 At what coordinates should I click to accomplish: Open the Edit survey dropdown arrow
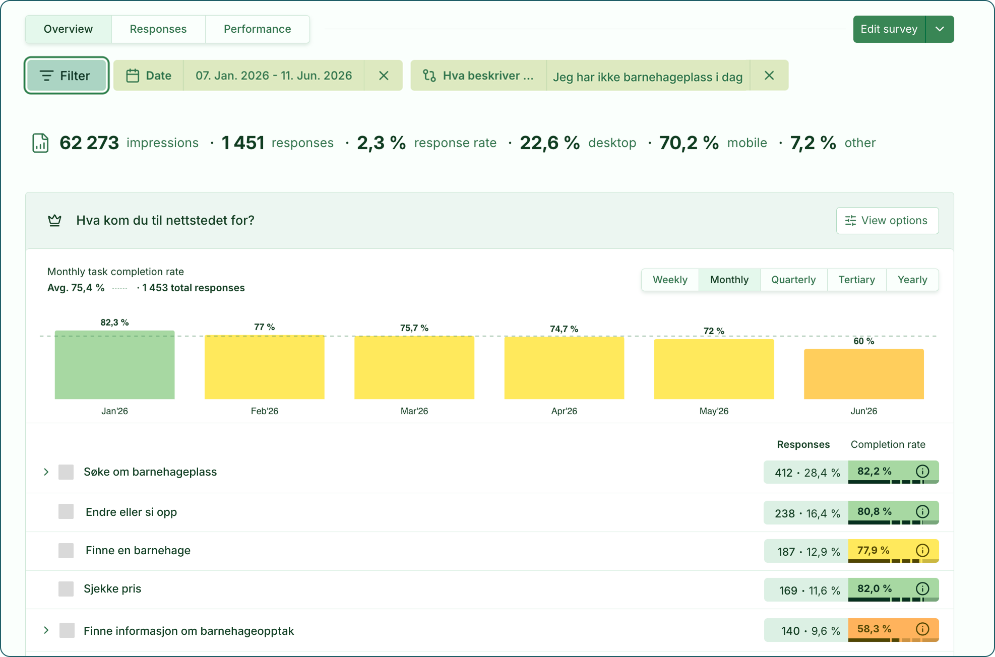(x=940, y=29)
